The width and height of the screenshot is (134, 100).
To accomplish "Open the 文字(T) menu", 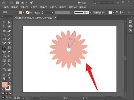I will pos(34,7).
